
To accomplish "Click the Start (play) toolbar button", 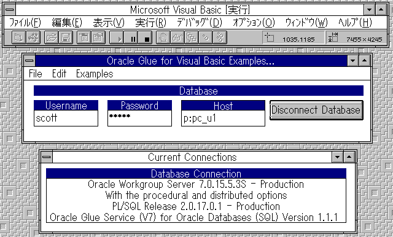I will [117, 37].
